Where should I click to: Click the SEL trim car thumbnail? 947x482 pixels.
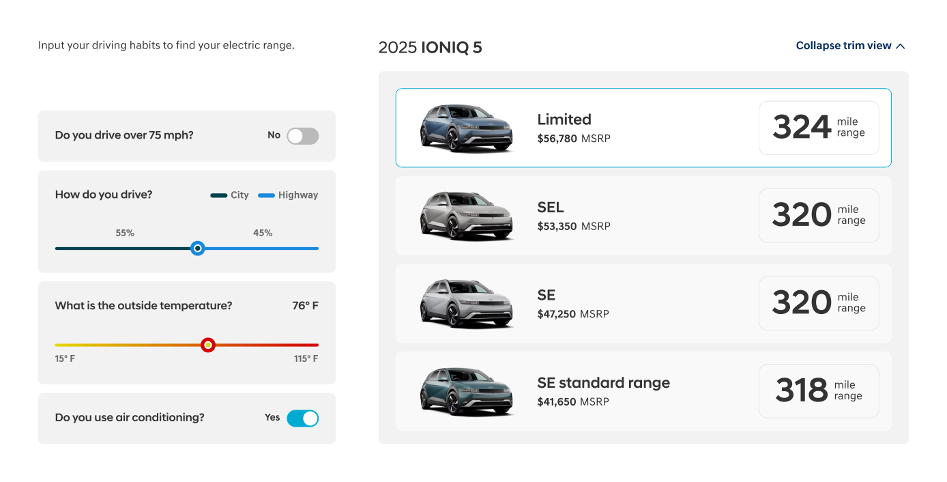click(466, 215)
